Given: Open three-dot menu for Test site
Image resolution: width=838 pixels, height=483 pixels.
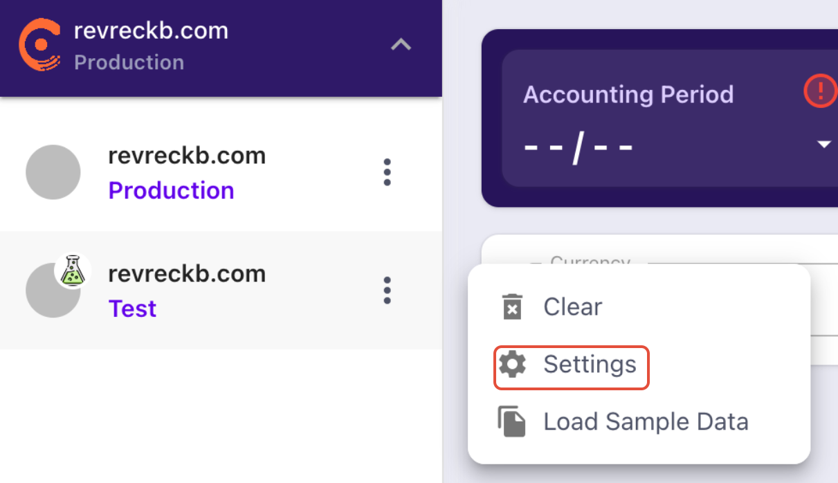Looking at the screenshot, I should (387, 291).
